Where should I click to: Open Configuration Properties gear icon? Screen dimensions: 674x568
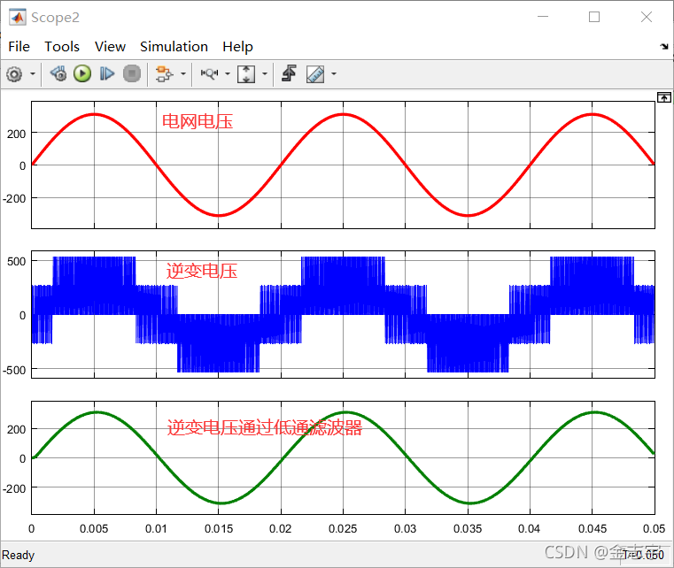pyautogui.click(x=14, y=73)
